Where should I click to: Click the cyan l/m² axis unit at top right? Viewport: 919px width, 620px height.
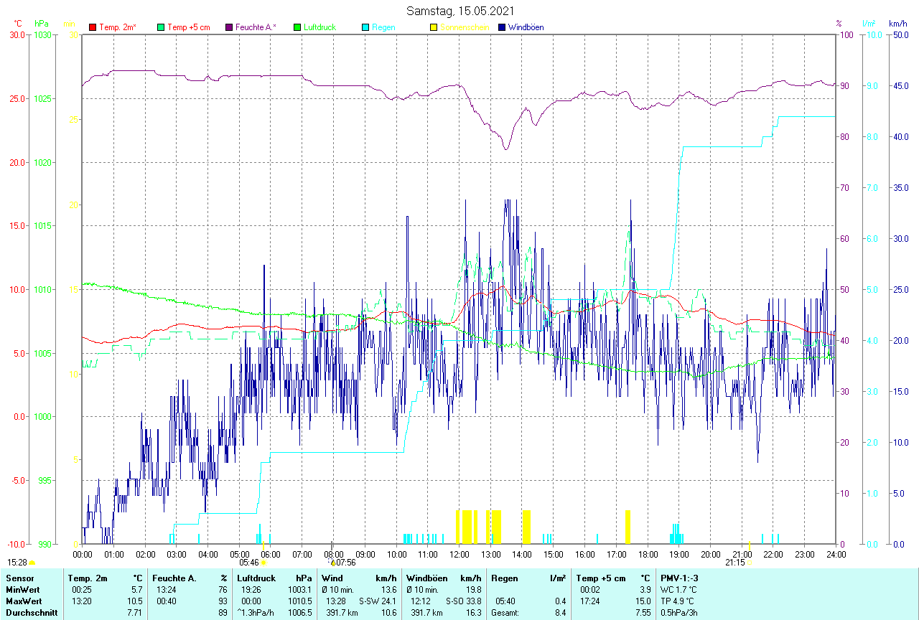pyautogui.click(x=870, y=24)
